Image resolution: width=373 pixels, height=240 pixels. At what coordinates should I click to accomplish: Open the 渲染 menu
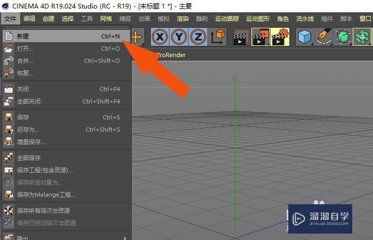(183, 19)
